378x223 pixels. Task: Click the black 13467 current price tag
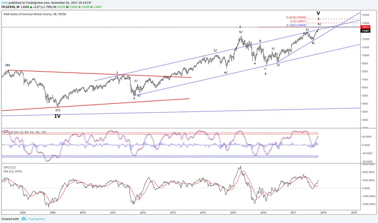click(x=366, y=31)
